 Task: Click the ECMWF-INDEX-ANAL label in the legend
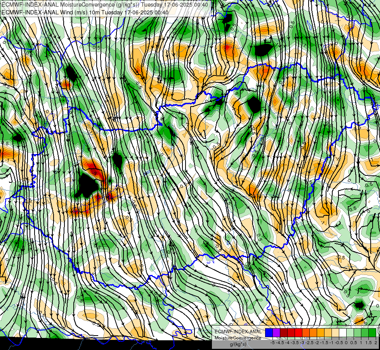pyautogui.click(x=238, y=332)
